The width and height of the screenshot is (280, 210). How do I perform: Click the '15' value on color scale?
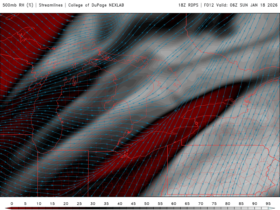coord(52,204)
